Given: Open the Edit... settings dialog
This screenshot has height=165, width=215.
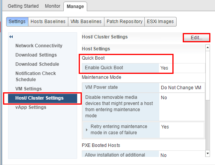Looking at the screenshot, I should tap(196, 38).
